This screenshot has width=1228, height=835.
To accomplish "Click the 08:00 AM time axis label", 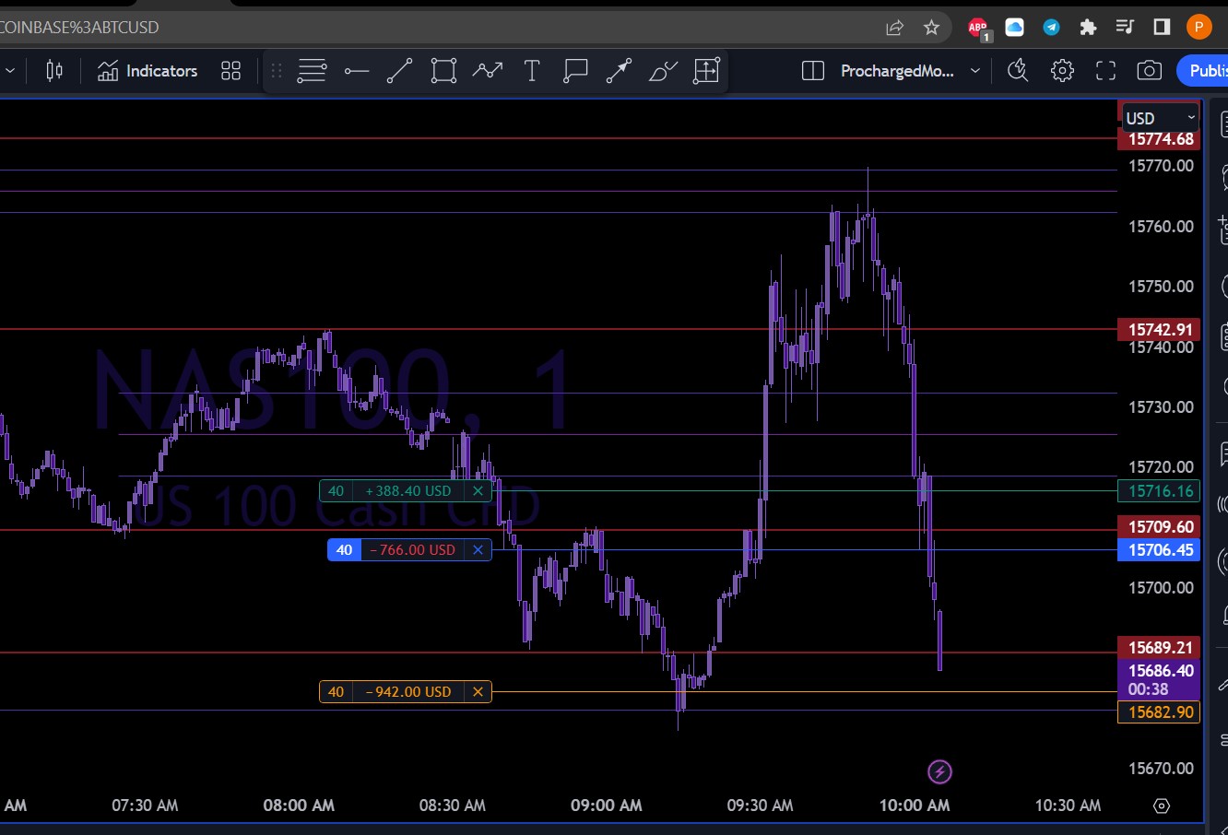I will pyautogui.click(x=299, y=806).
